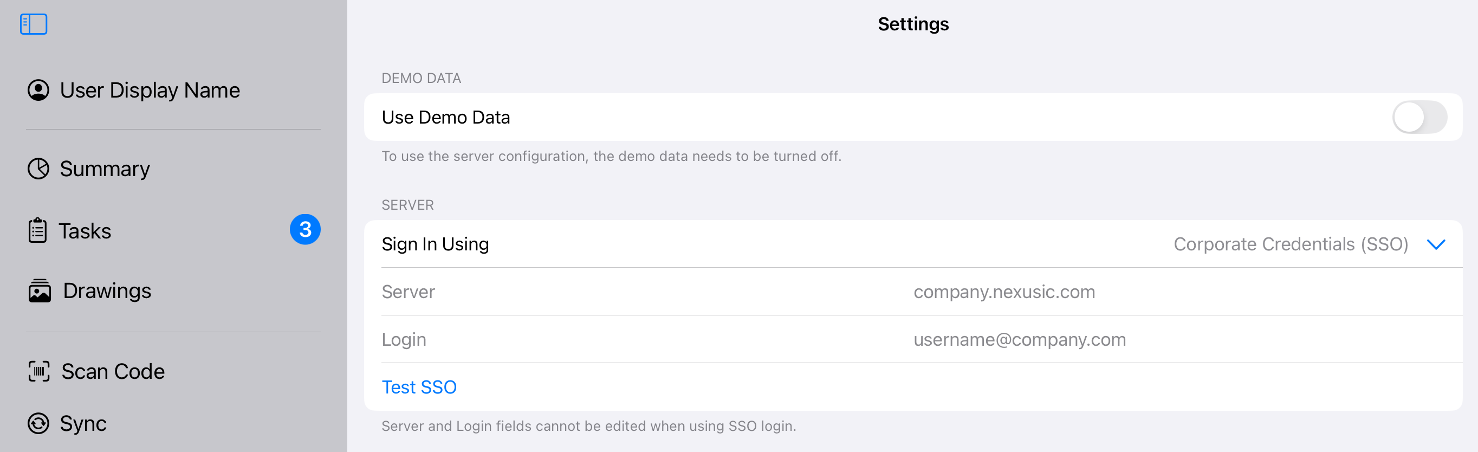
Task: Open the Summary menu item
Action: point(105,169)
